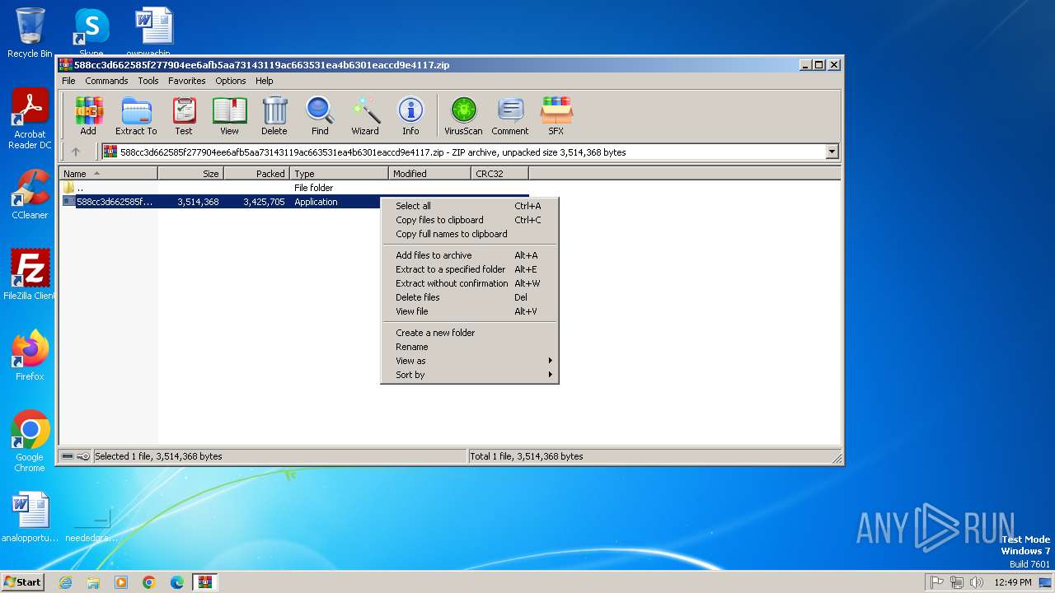Screen dimensions: 1055x593
Task: Open the archive Info icon
Action: tap(410, 116)
